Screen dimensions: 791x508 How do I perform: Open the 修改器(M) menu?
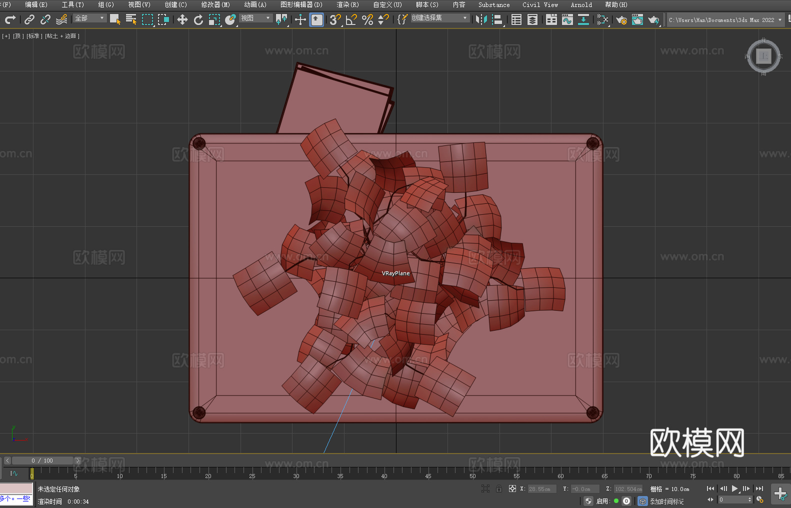tap(215, 4)
